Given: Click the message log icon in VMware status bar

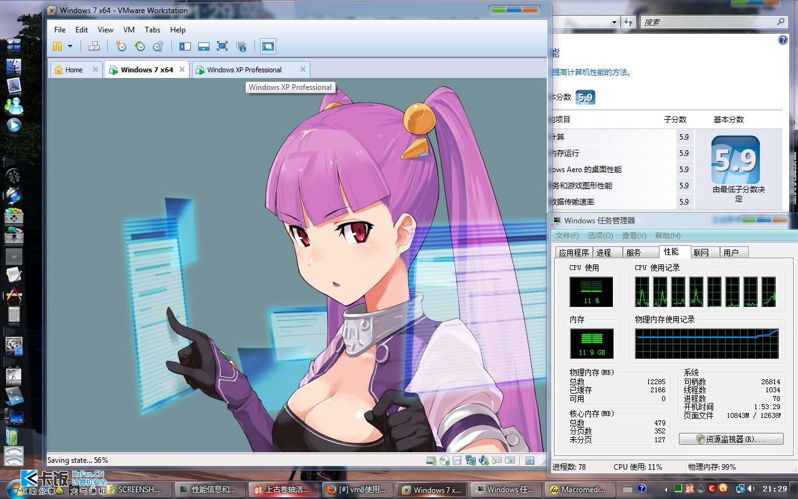Looking at the screenshot, I should [530, 460].
